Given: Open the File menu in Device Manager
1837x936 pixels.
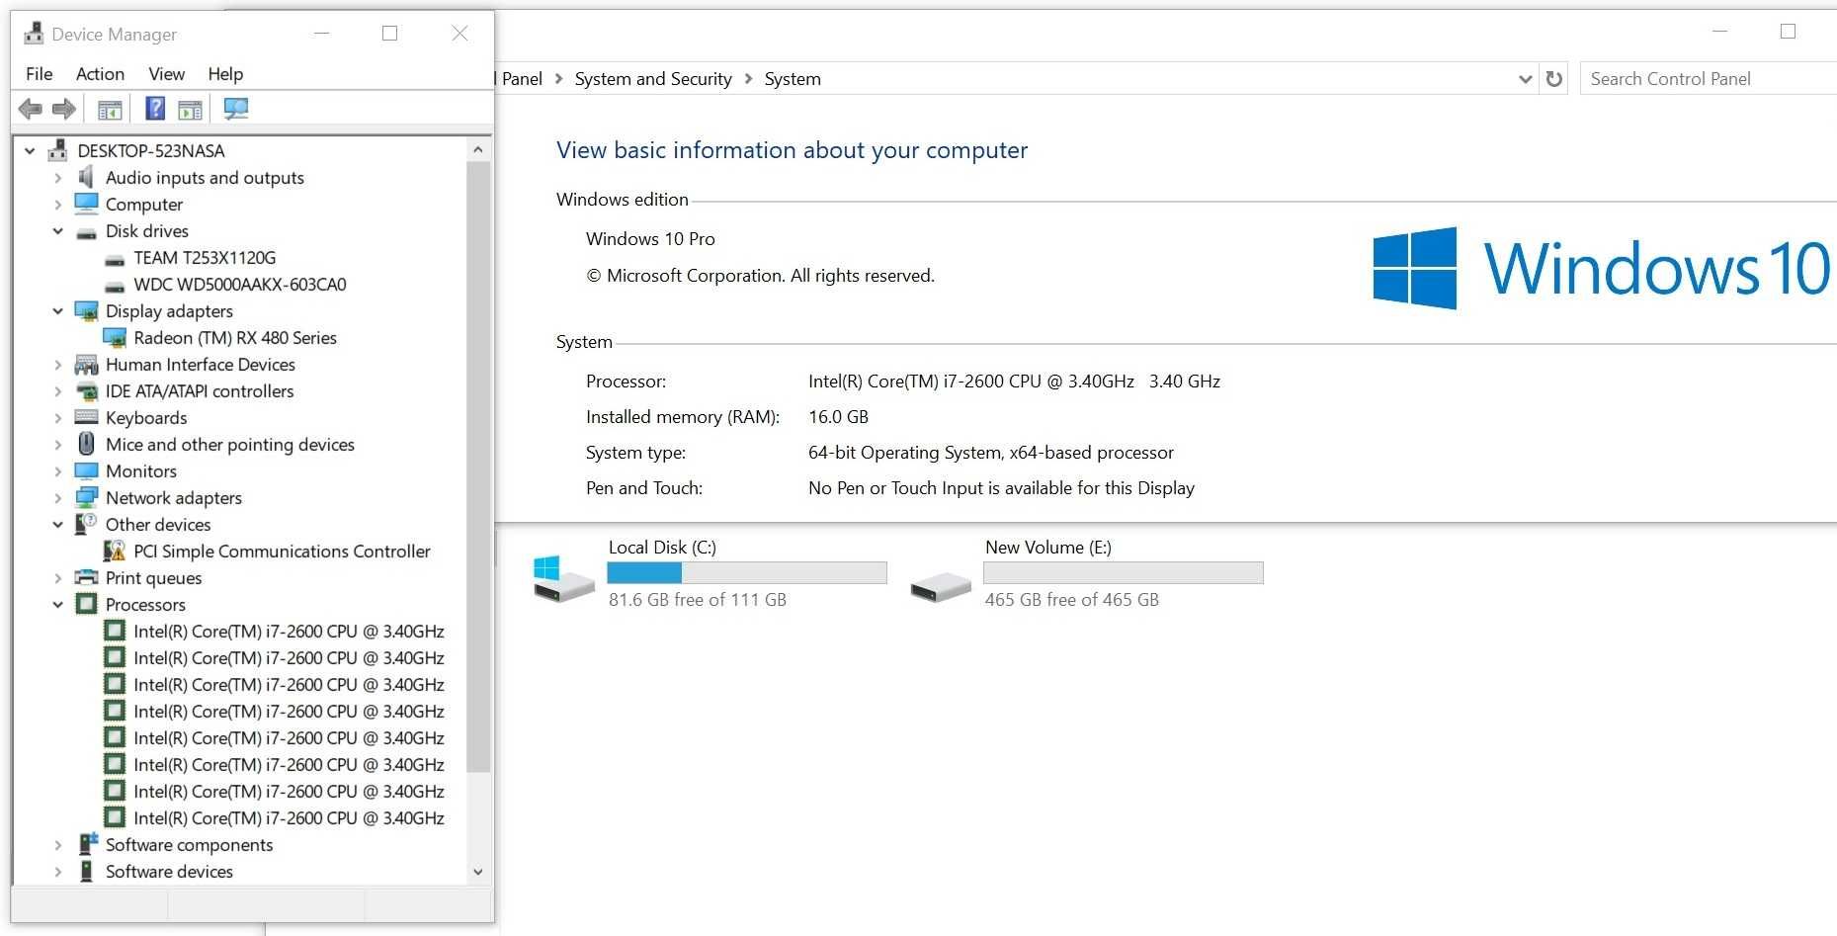Looking at the screenshot, I should coord(40,74).
